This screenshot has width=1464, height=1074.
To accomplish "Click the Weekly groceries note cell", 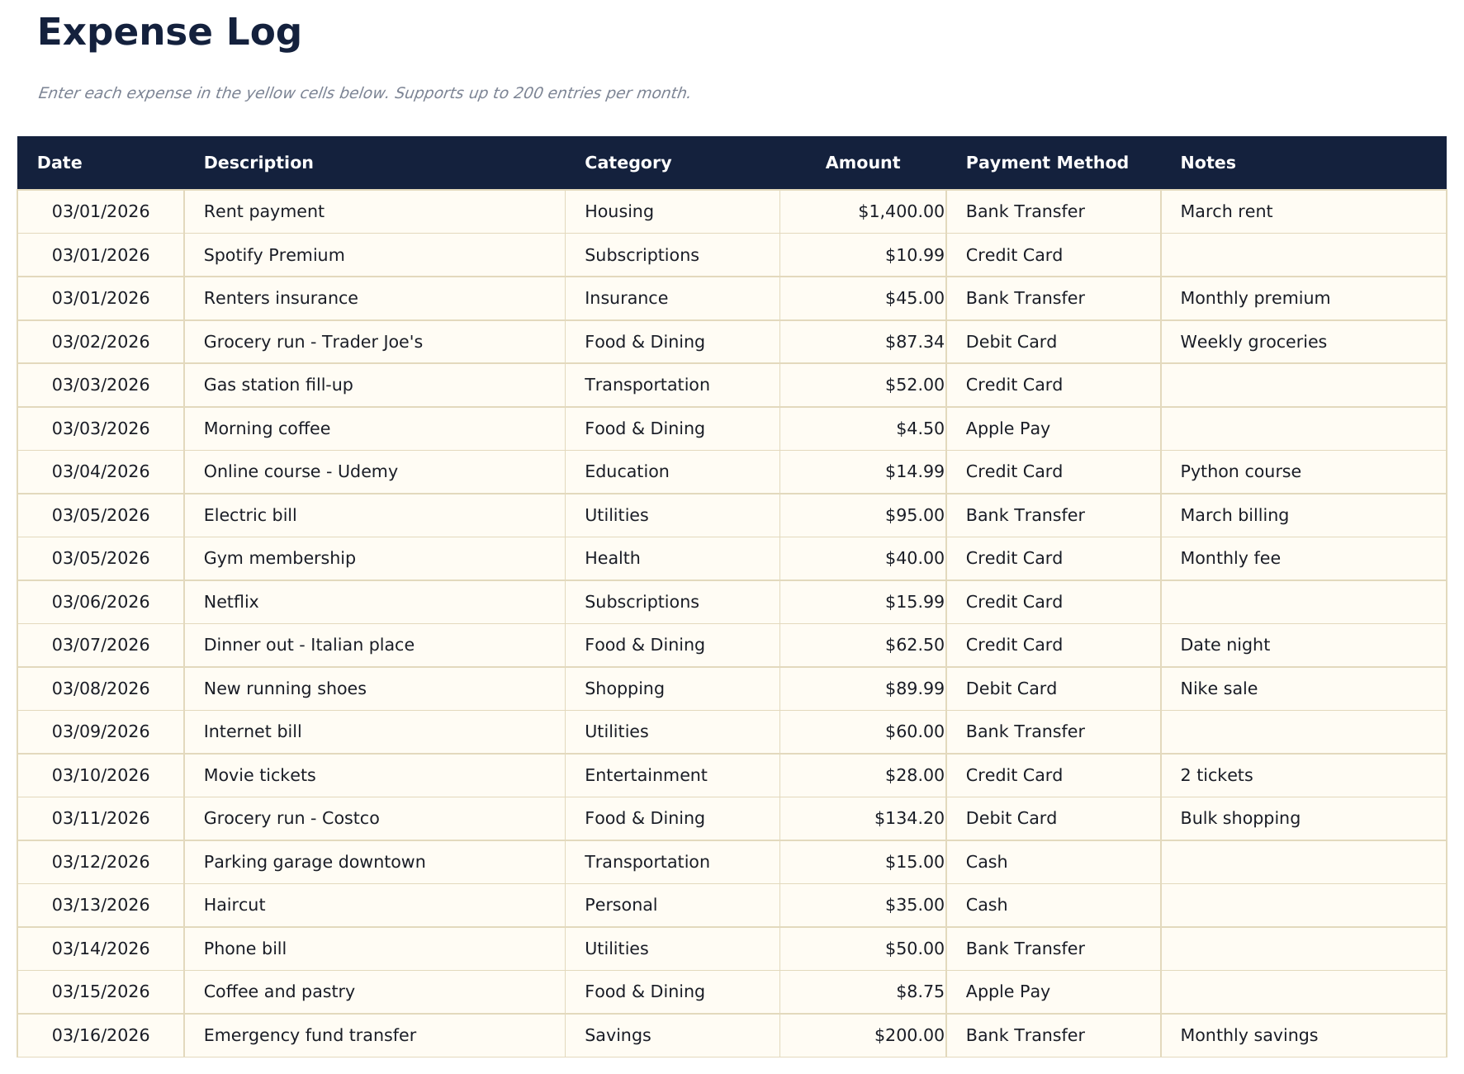I will coord(1253,342).
